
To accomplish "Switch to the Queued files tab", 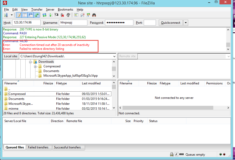I will click(x=15, y=147).
